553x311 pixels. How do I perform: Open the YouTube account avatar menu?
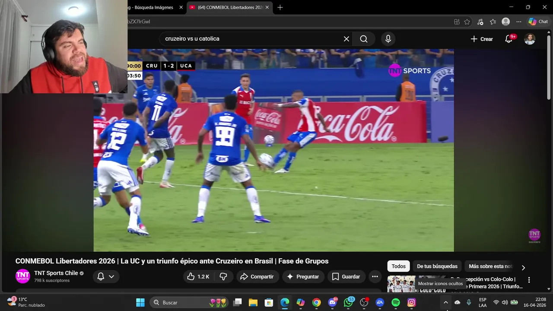tap(530, 39)
